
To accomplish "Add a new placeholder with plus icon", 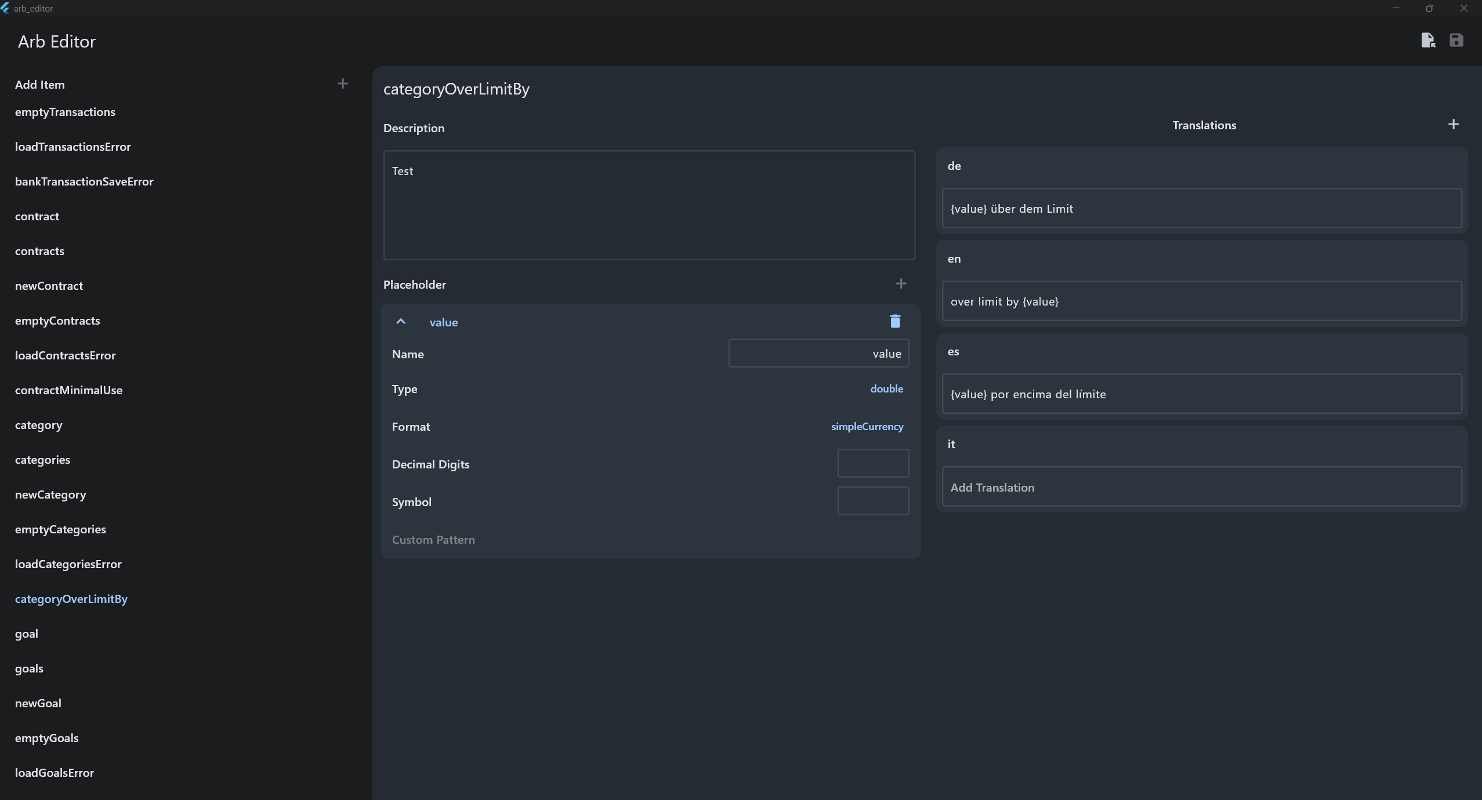I will point(901,284).
